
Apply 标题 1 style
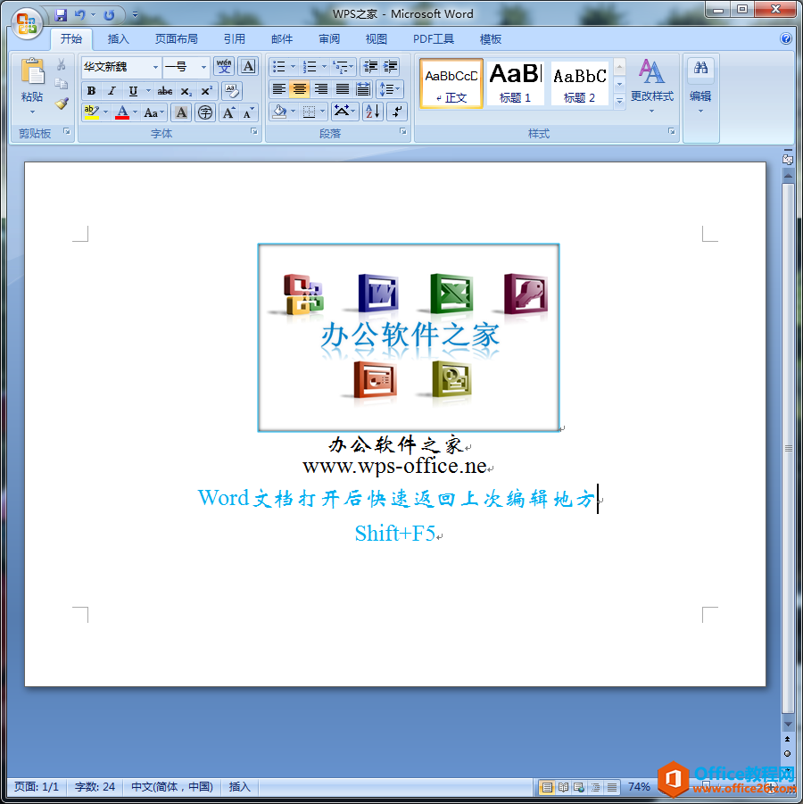point(515,84)
